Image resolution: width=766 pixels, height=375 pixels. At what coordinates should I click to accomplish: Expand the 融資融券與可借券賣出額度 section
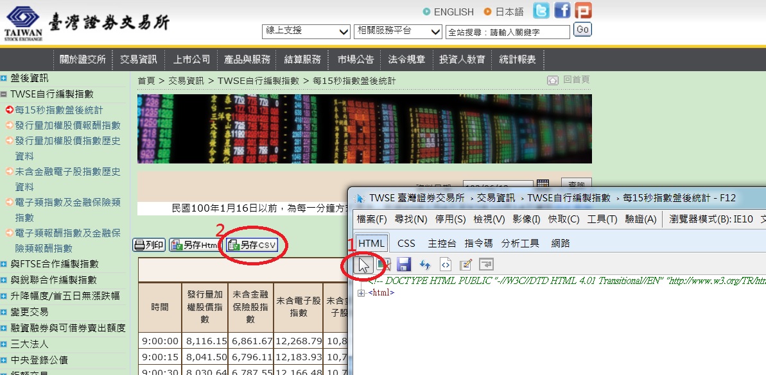[4, 328]
